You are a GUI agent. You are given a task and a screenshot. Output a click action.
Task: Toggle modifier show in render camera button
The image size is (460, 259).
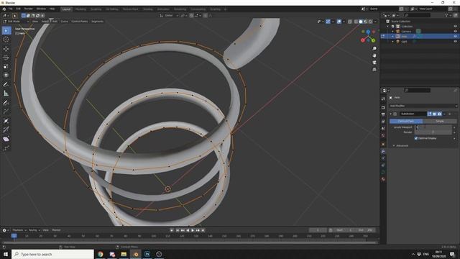click(439, 114)
